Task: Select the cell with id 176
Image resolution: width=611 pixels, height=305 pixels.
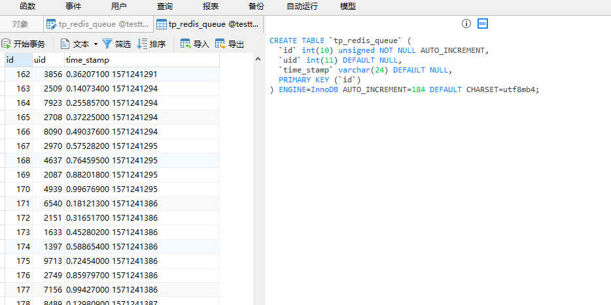Action: pyautogui.click(x=18, y=276)
